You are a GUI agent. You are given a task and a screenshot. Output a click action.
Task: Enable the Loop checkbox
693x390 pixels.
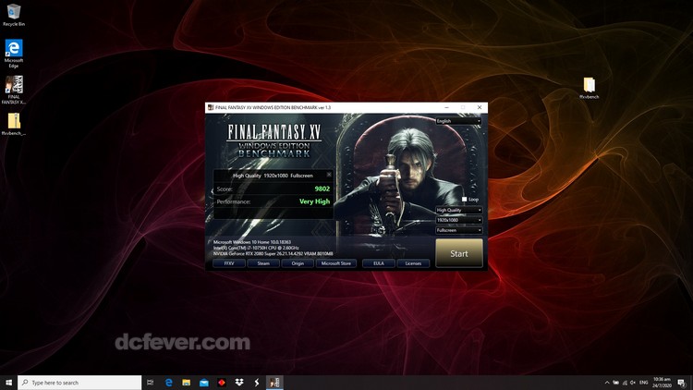(x=464, y=200)
